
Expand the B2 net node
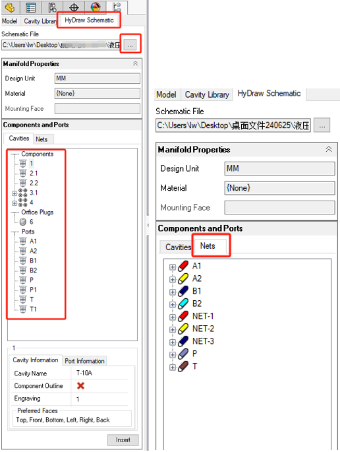click(x=173, y=305)
